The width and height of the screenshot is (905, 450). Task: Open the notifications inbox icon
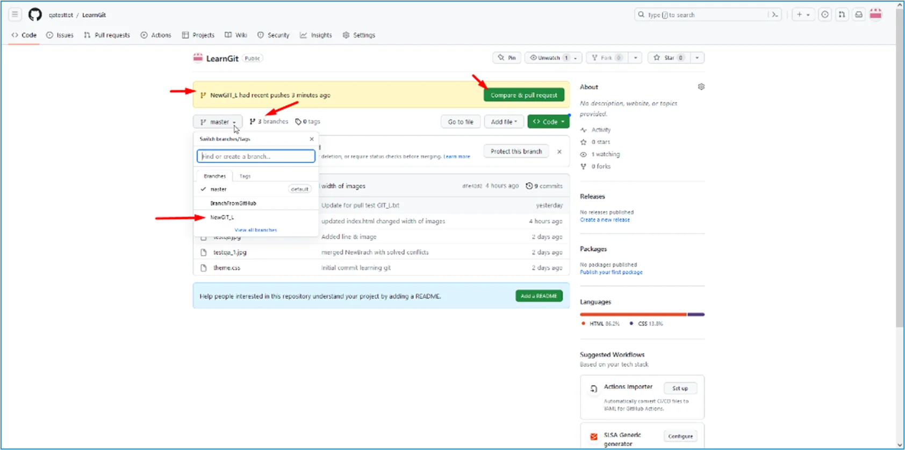tap(859, 14)
